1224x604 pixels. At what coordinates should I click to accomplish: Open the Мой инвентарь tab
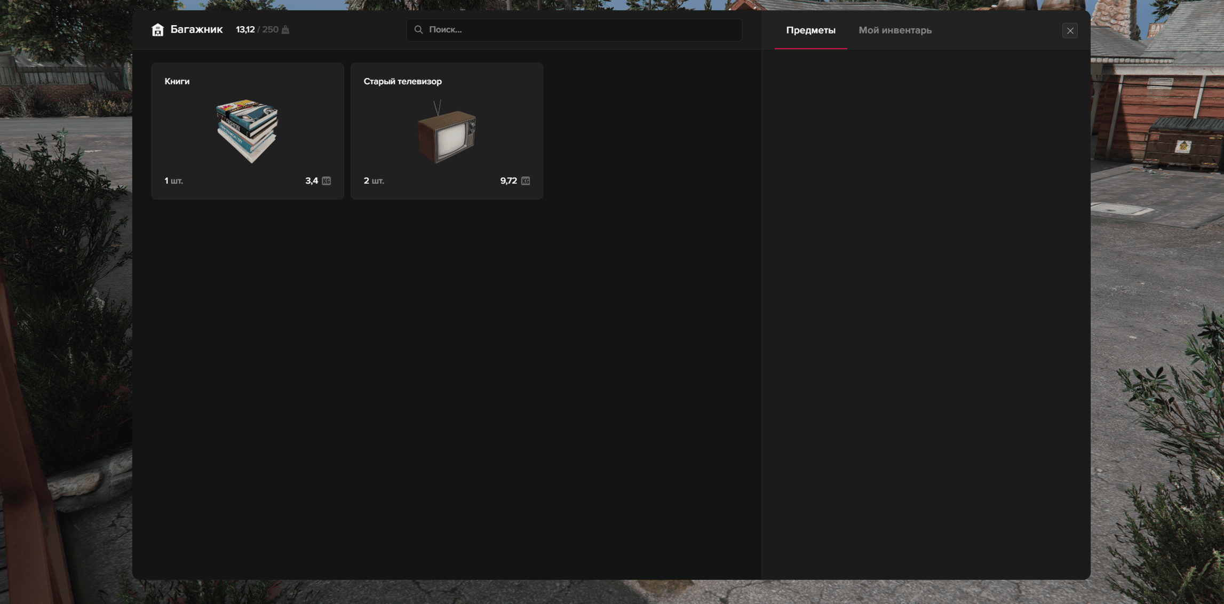click(x=895, y=30)
